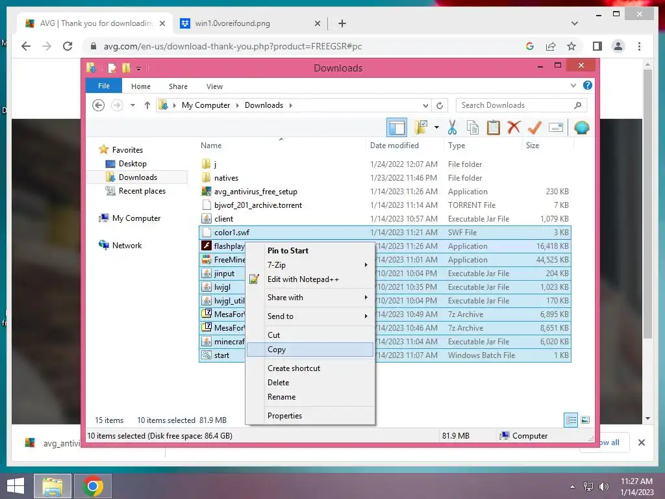Open the quick access toolbar customize dropdown

click(138, 68)
